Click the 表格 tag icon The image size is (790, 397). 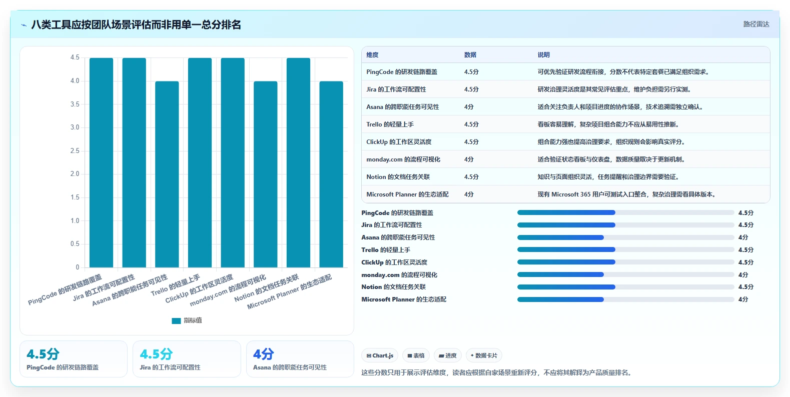[410, 355]
